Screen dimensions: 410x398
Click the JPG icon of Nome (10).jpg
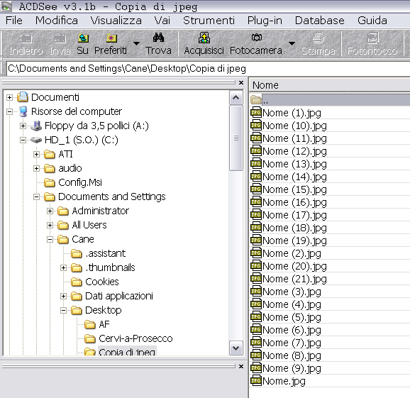(x=256, y=126)
